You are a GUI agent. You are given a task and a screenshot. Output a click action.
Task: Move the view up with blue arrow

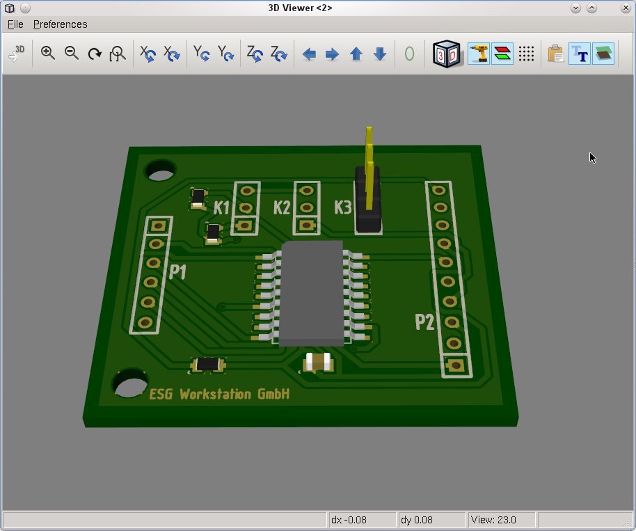[356, 54]
